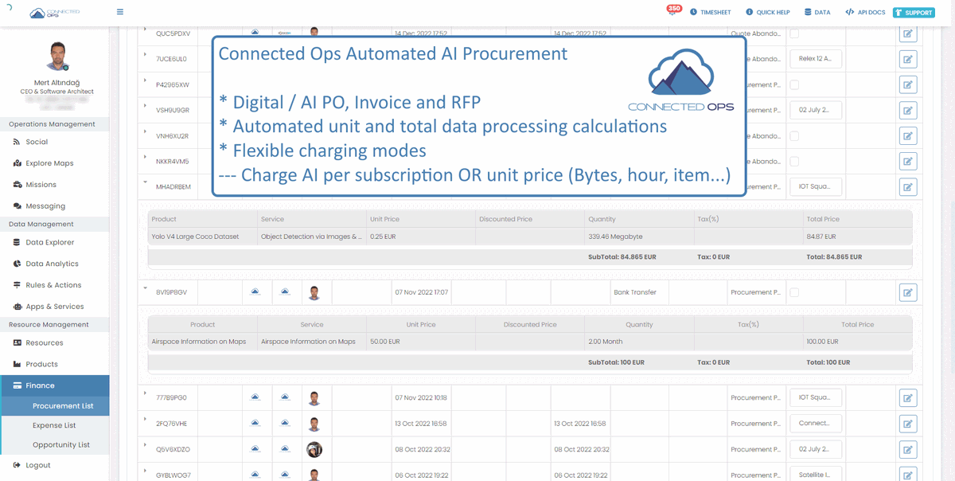Edit procurement row 2FQ76VHE
955x481 pixels.
tap(908, 424)
